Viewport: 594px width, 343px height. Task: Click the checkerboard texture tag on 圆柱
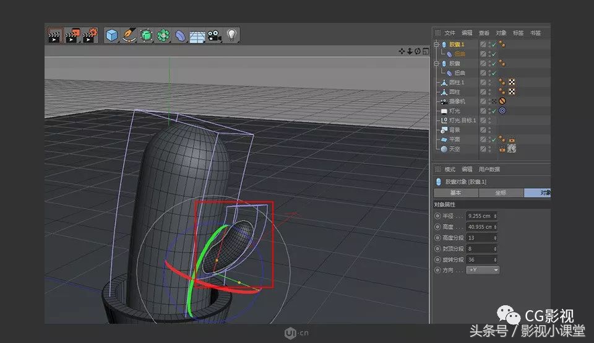pyautogui.click(x=512, y=92)
